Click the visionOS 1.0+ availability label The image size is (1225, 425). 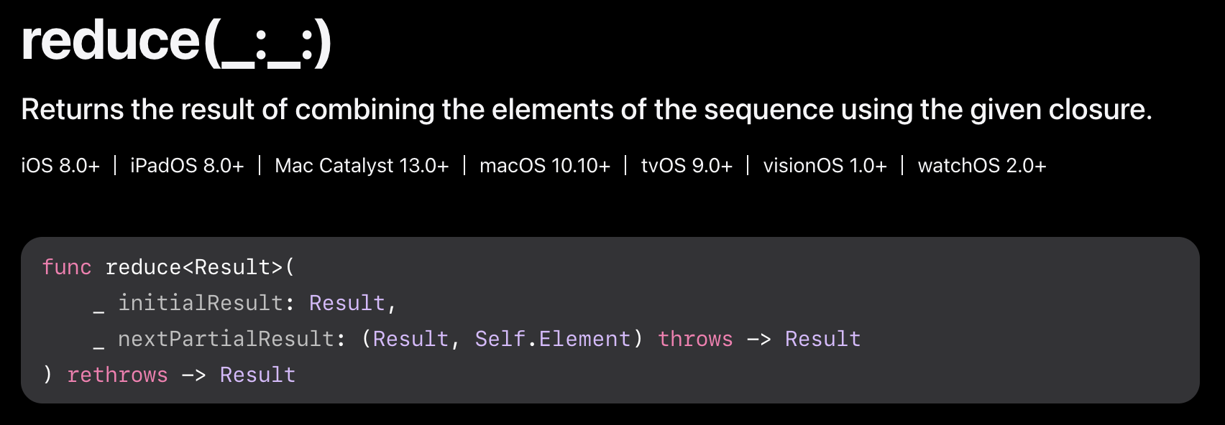coord(825,166)
